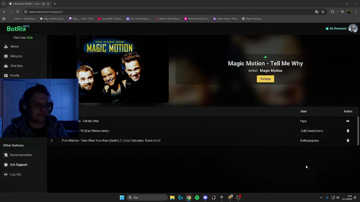Open the Home - SongComp bookmark
Screen dimensions: 360x202
[24, 19]
